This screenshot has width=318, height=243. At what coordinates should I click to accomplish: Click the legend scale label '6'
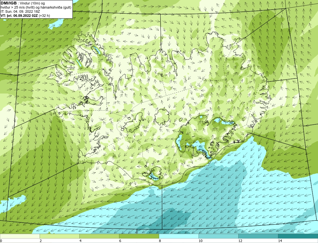pyautogui.click(x=120, y=241)
